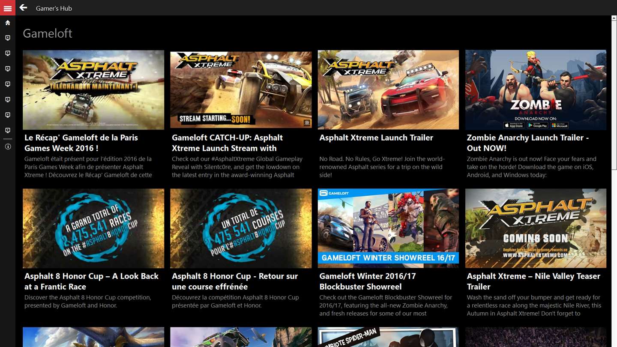Open 'Le Récap' Gameloft de la Paris Games Week' title
The width and height of the screenshot is (617, 347).
(81, 143)
